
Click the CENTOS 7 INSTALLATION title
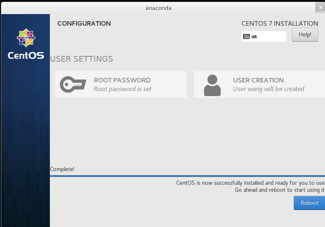point(280,24)
